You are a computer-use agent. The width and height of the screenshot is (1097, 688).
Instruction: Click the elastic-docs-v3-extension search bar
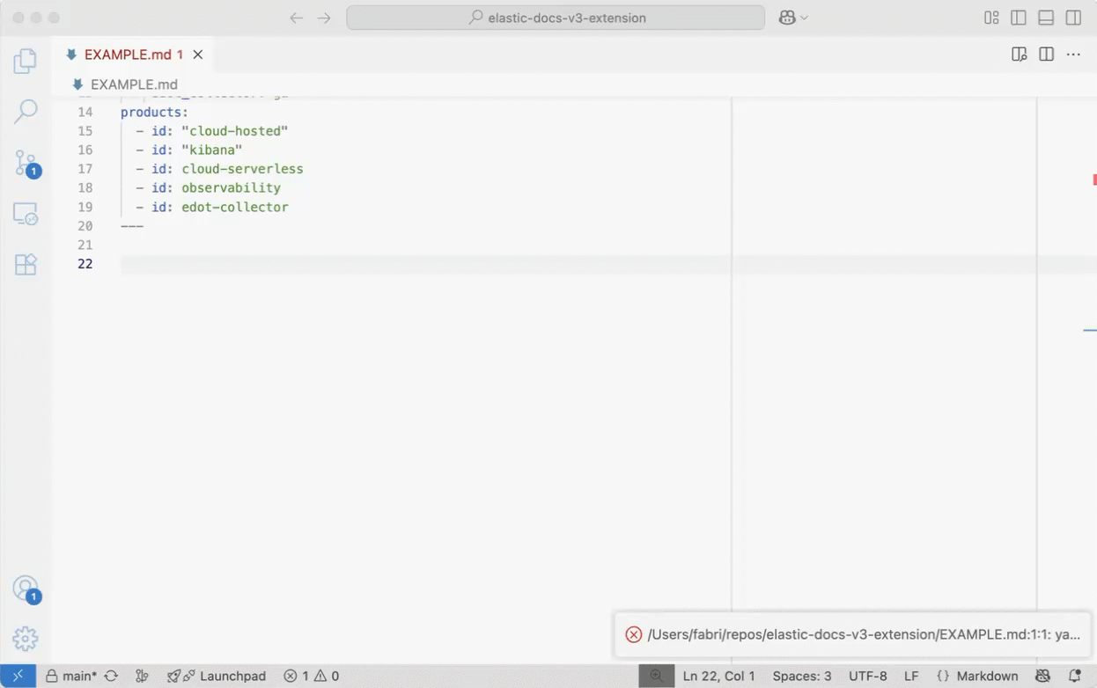pyautogui.click(x=555, y=18)
